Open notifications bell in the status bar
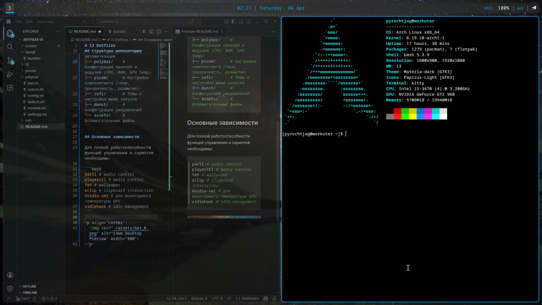 274,298
